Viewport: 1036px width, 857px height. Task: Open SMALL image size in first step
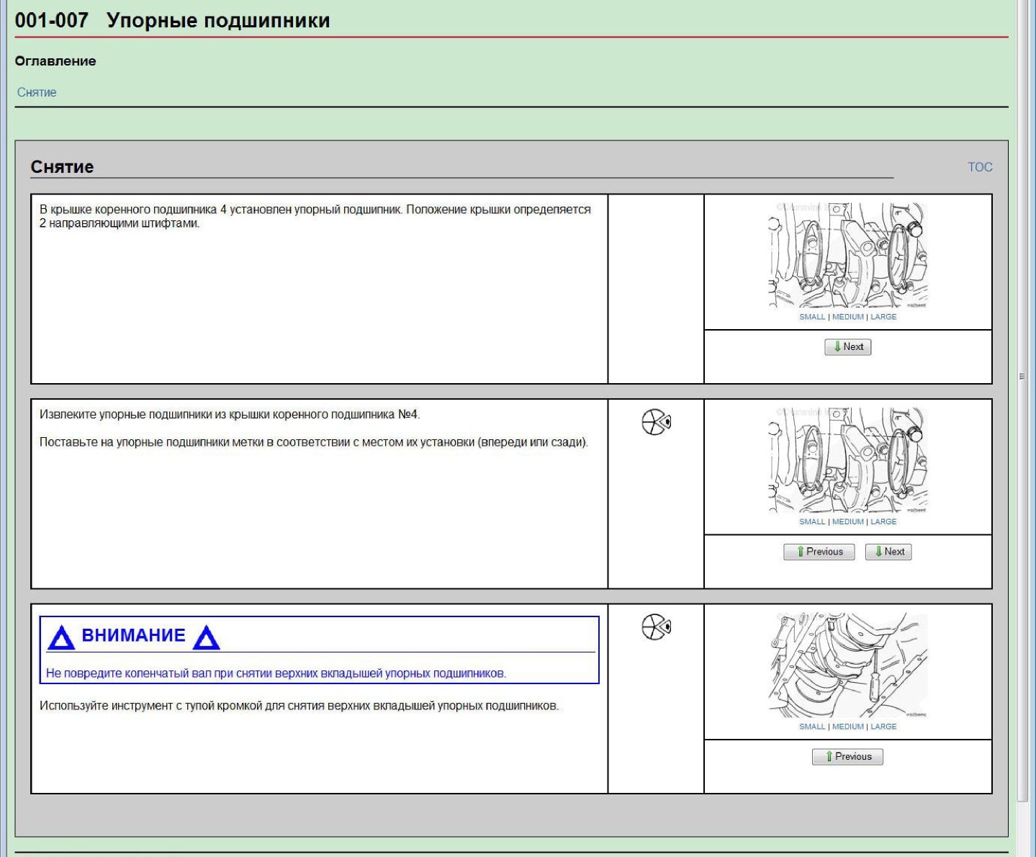812,317
